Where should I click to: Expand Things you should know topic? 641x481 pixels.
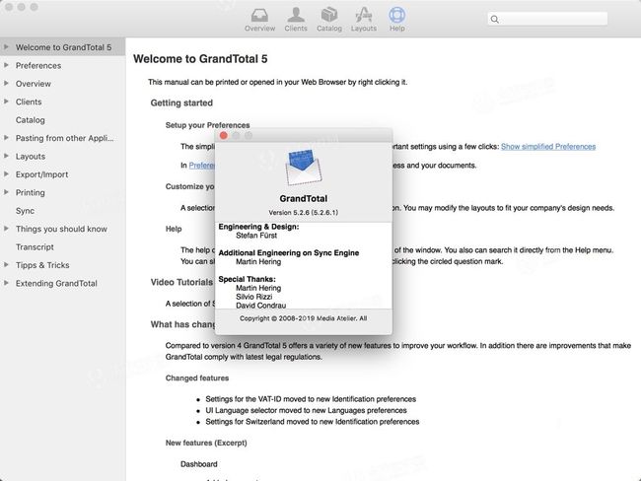(6, 229)
